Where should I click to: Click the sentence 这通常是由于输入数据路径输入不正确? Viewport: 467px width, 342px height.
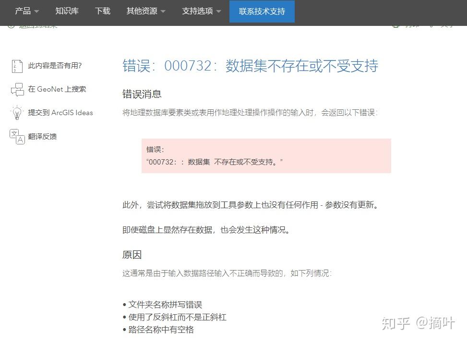[x=227, y=273]
